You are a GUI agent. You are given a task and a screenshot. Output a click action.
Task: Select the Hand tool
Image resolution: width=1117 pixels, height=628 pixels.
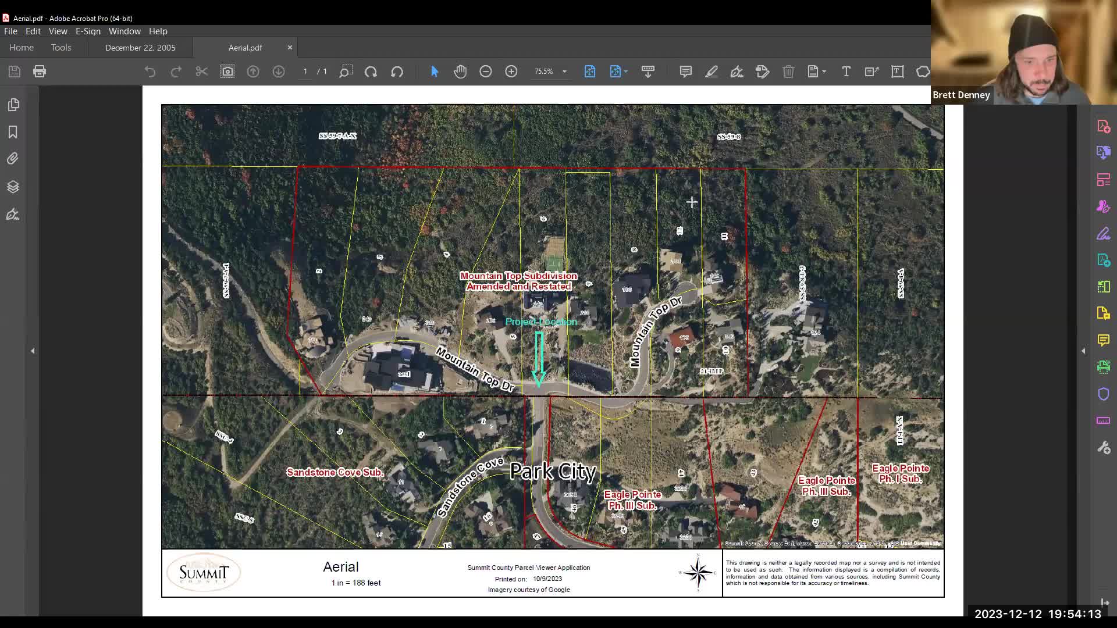pos(460,72)
